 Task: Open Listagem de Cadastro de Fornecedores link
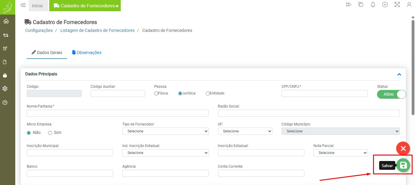coord(97,30)
